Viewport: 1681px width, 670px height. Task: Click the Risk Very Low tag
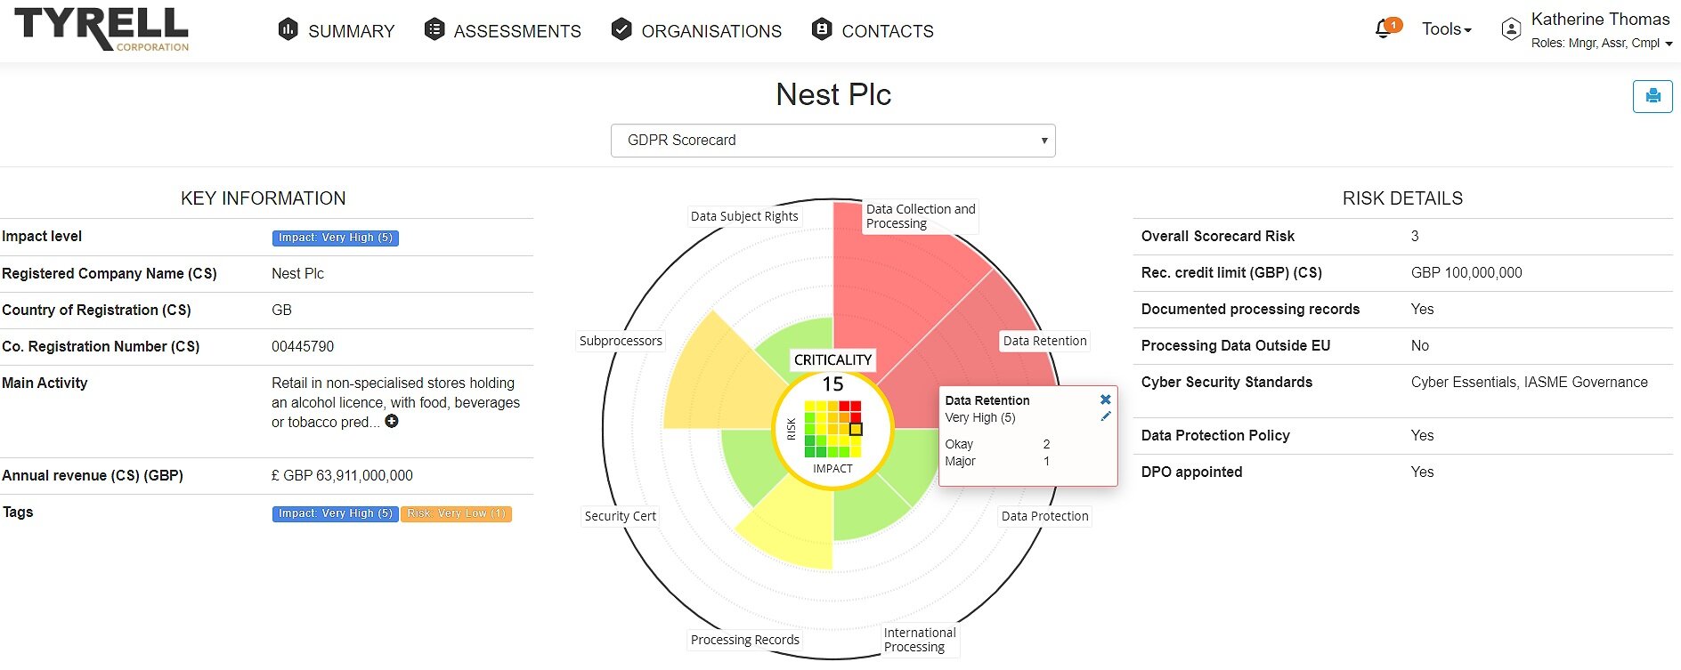tap(456, 513)
